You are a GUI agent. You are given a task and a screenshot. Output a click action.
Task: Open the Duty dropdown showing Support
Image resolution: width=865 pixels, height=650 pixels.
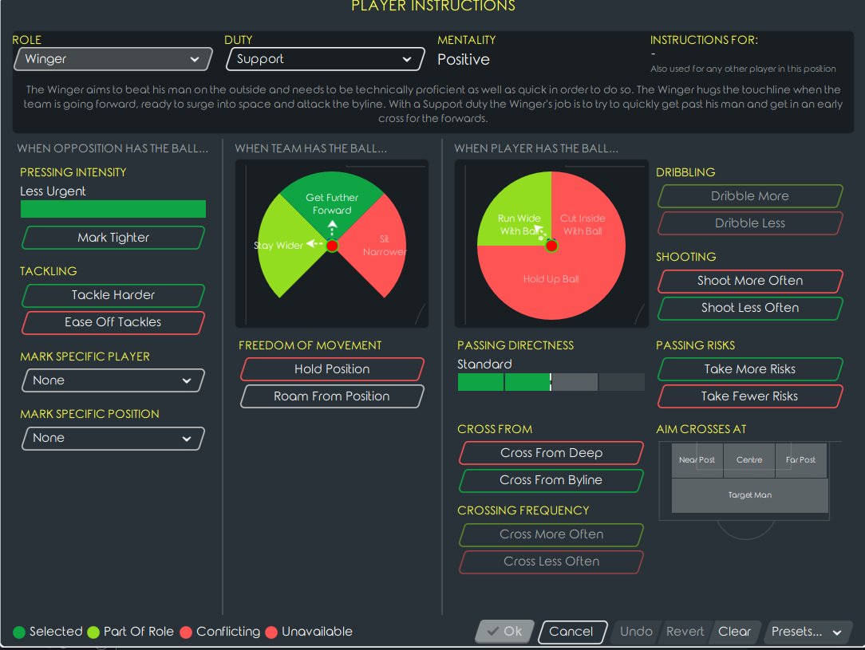(x=325, y=59)
